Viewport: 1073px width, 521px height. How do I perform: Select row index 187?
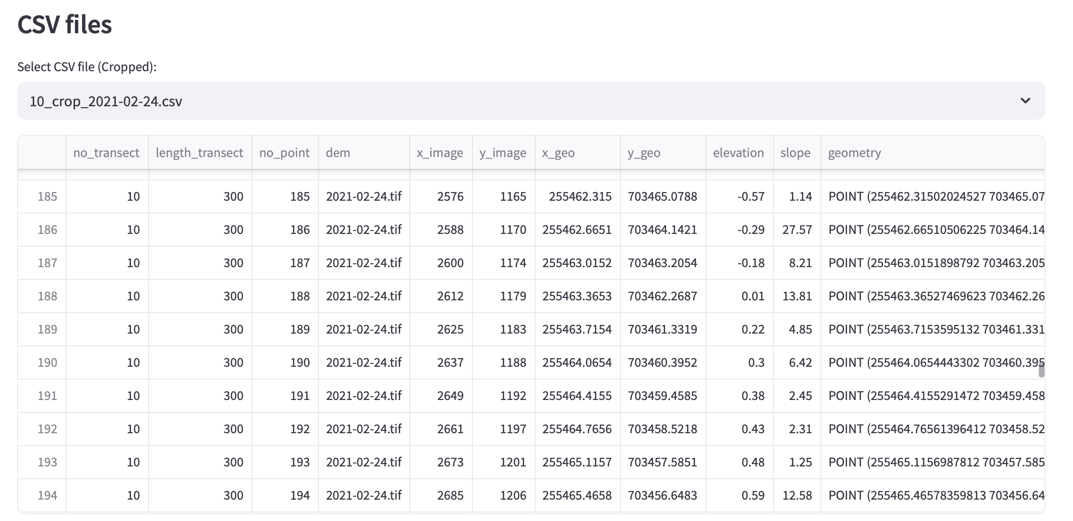pos(42,263)
